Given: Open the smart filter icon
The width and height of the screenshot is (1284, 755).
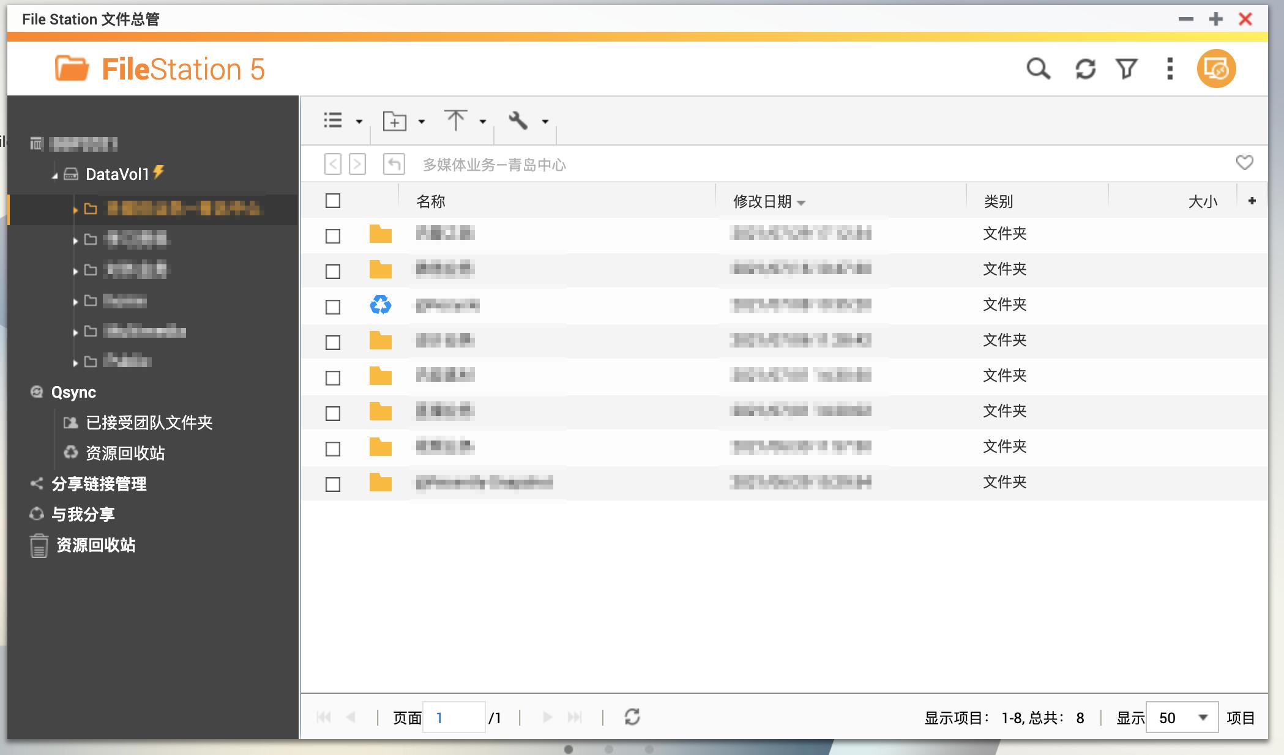Looking at the screenshot, I should click(1126, 69).
